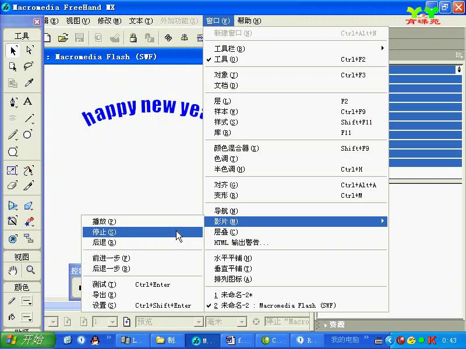Select the Scale tool
The image size is (466, 349).
point(12,170)
